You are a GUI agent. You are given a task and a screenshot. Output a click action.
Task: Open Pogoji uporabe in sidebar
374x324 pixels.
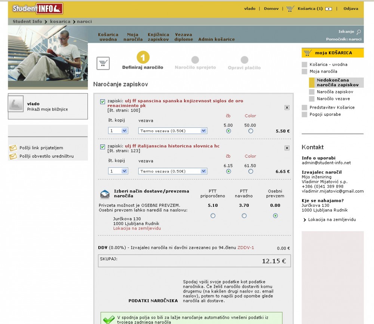tap(325, 114)
